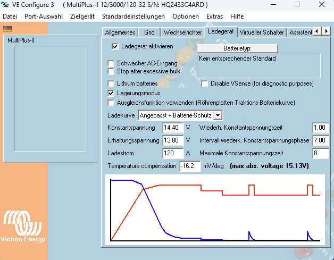The image size is (334, 260).
Task: Click the 'MultiPlus-II' panel label
Action: click(x=21, y=40)
